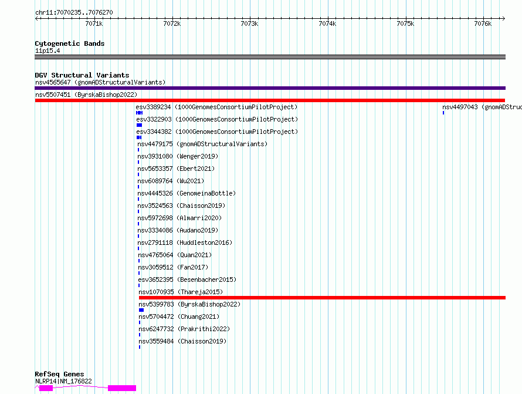Open esv3652395 Besenbacher2015 variant
This screenshot has height=394, width=522.
pyautogui.click(x=187, y=279)
